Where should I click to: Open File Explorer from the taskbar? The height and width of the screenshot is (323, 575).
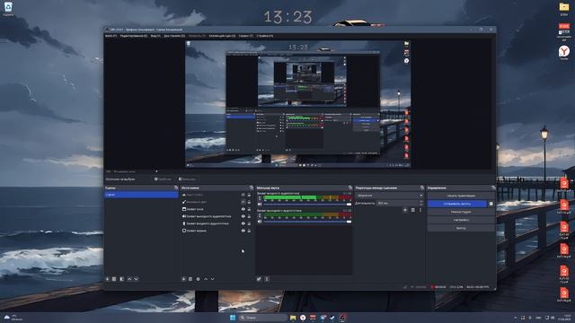pyautogui.click(x=293, y=318)
